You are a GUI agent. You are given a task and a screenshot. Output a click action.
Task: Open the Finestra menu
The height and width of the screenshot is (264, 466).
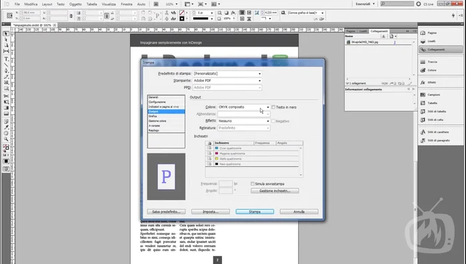(127, 4)
